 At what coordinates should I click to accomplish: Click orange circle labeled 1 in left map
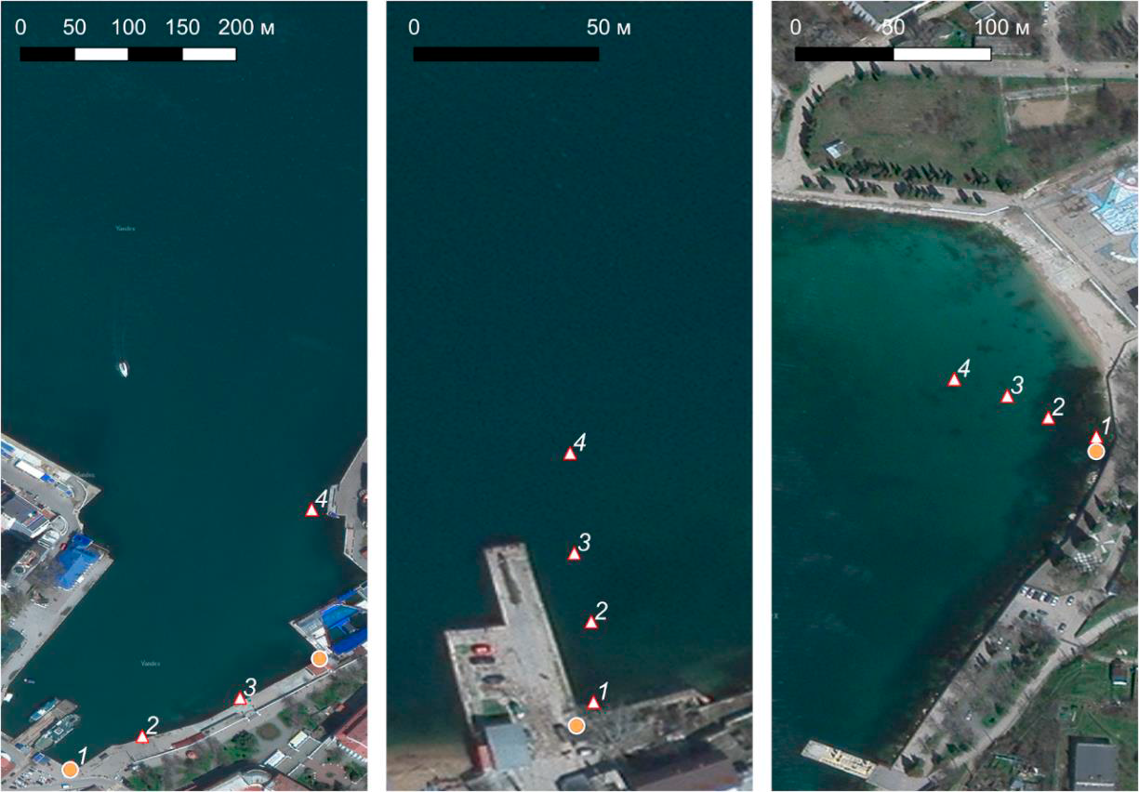70,769
